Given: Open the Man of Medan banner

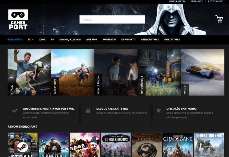Looking at the screenshot, I should click(116, 72).
